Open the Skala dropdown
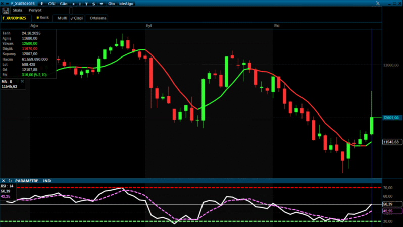 [17, 10]
